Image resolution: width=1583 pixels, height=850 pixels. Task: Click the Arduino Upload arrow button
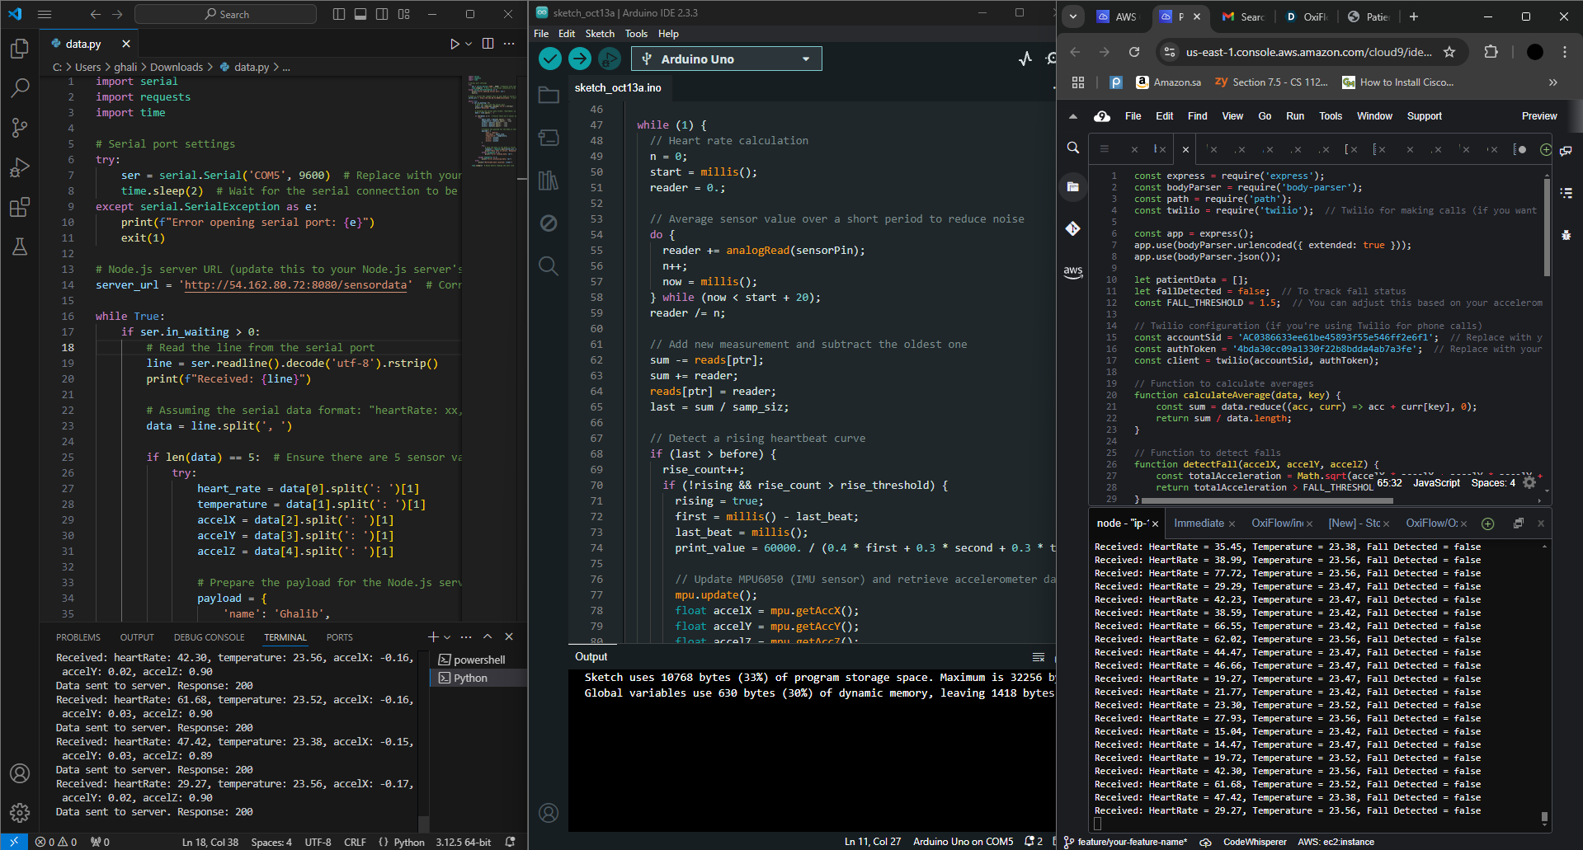click(x=580, y=59)
